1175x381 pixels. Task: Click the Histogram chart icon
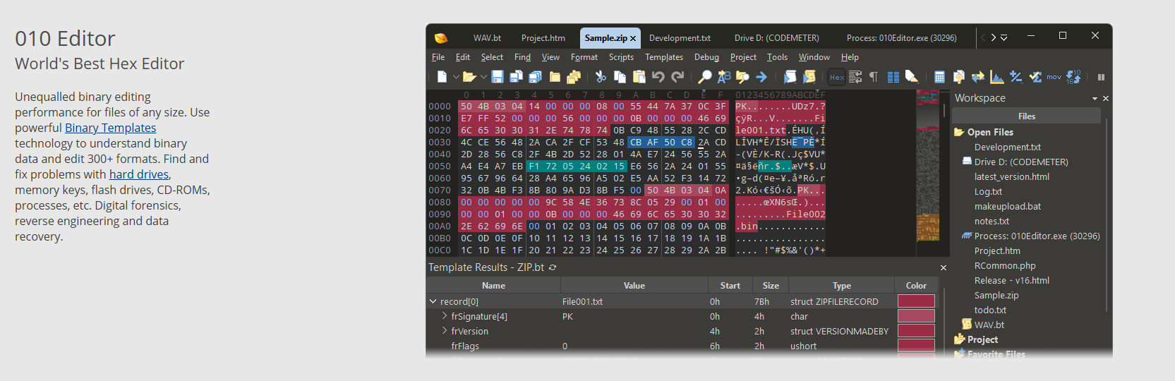(996, 77)
